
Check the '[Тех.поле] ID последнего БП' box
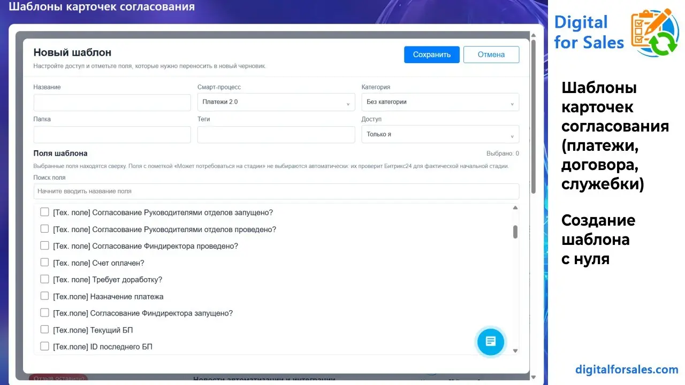(x=44, y=346)
